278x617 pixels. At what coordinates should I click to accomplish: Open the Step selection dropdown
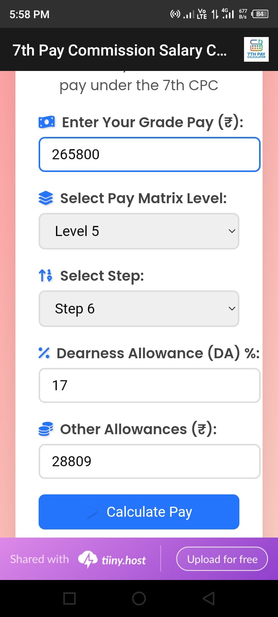click(139, 308)
